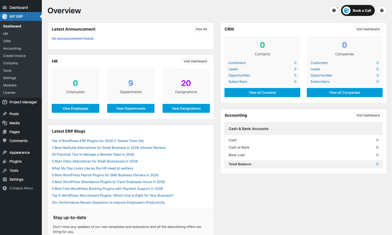The image size is (392, 235).
Task: Click View all Companies button
Action: pyautogui.click(x=345, y=92)
